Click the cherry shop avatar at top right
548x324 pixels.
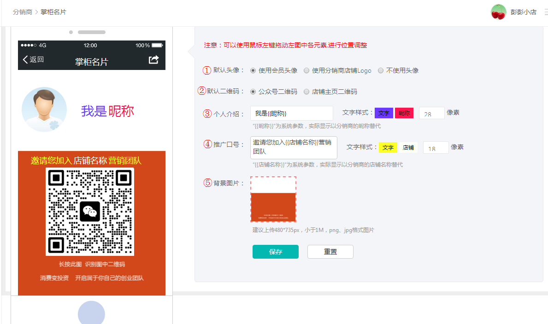point(498,12)
